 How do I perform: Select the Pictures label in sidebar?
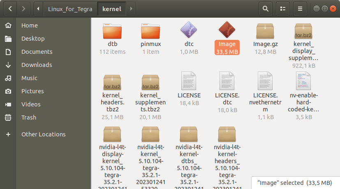pyautogui.click(x=32, y=91)
